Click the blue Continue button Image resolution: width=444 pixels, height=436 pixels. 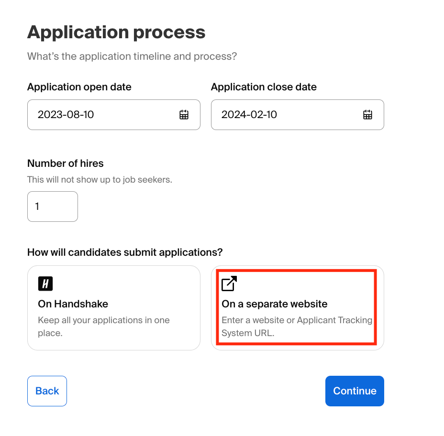tap(355, 391)
